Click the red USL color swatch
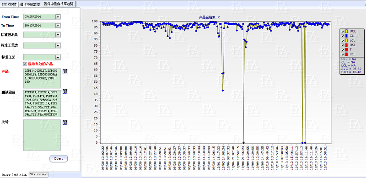Image resolution: width=366 pixels, height=178 pixels. point(347,45)
